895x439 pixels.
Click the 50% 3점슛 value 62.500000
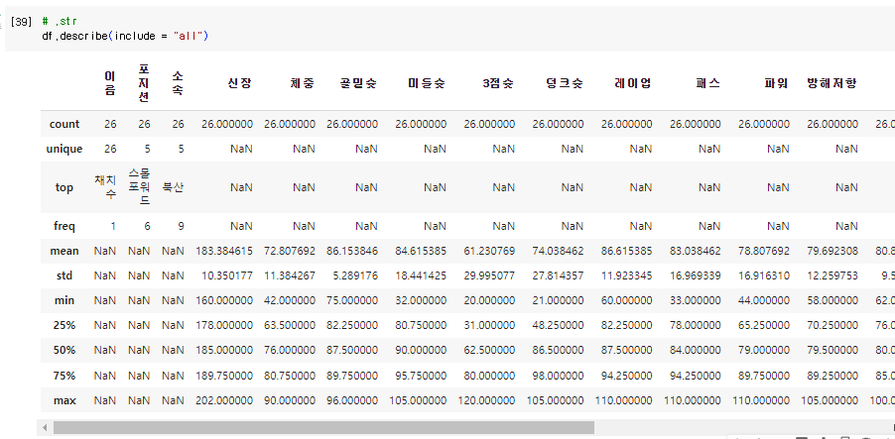point(489,350)
